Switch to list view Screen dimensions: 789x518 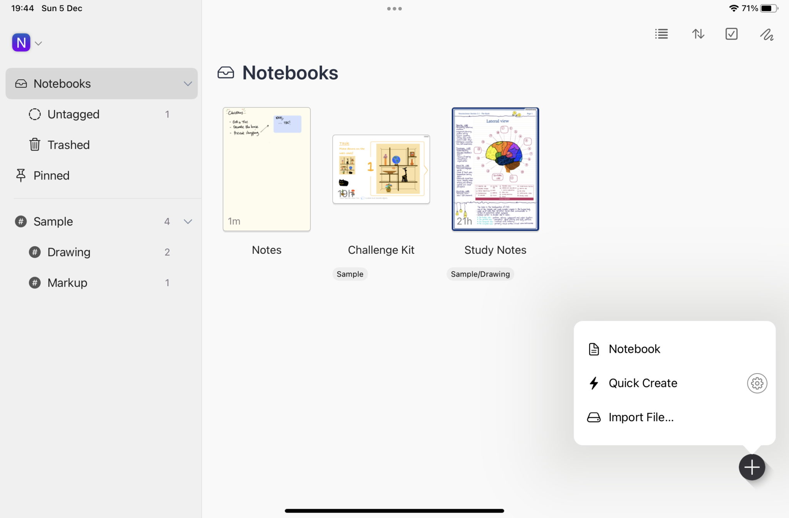click(661, 34)
